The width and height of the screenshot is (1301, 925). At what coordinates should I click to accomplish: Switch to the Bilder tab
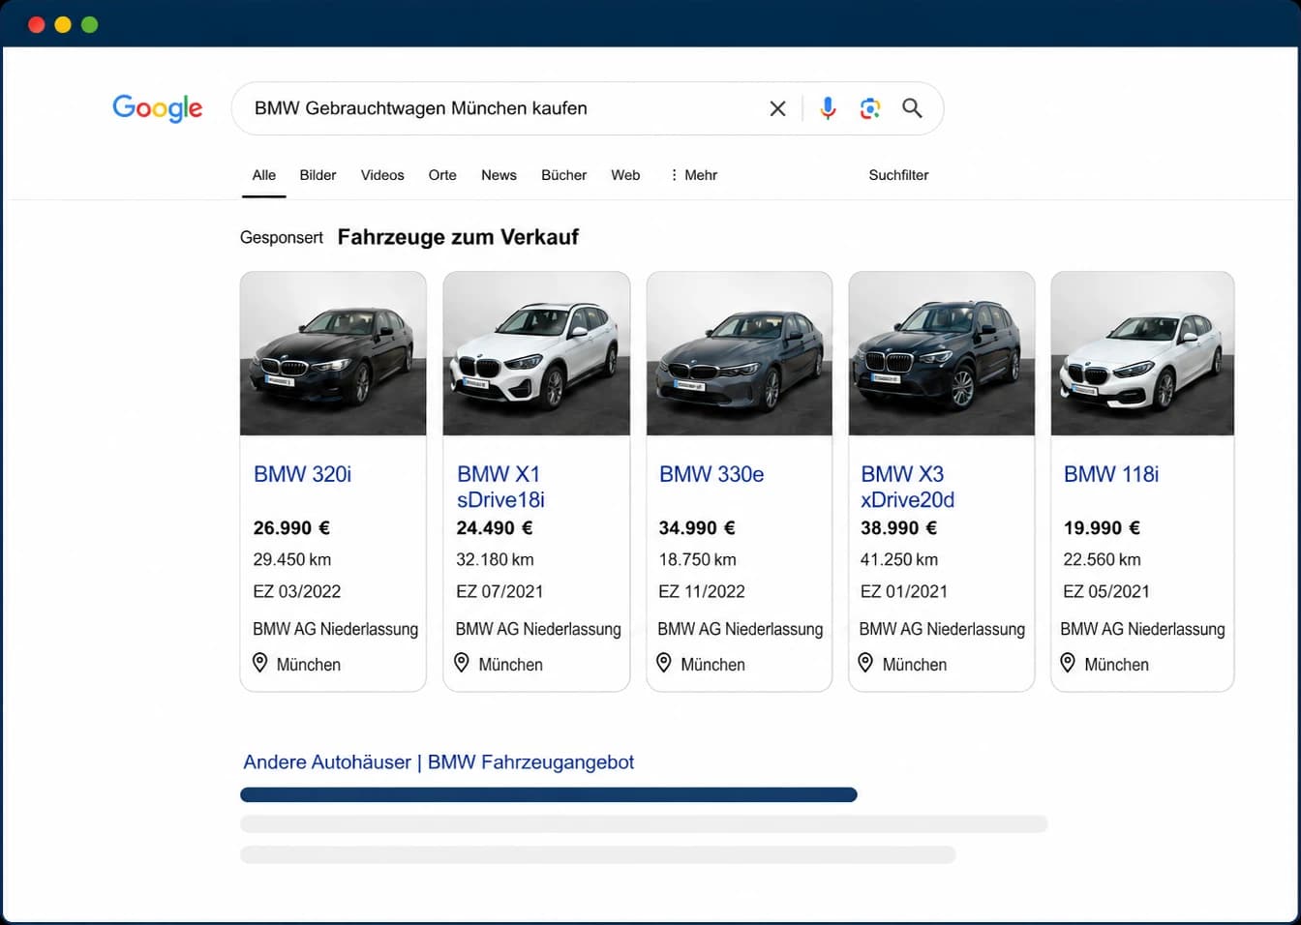(318, 175)
